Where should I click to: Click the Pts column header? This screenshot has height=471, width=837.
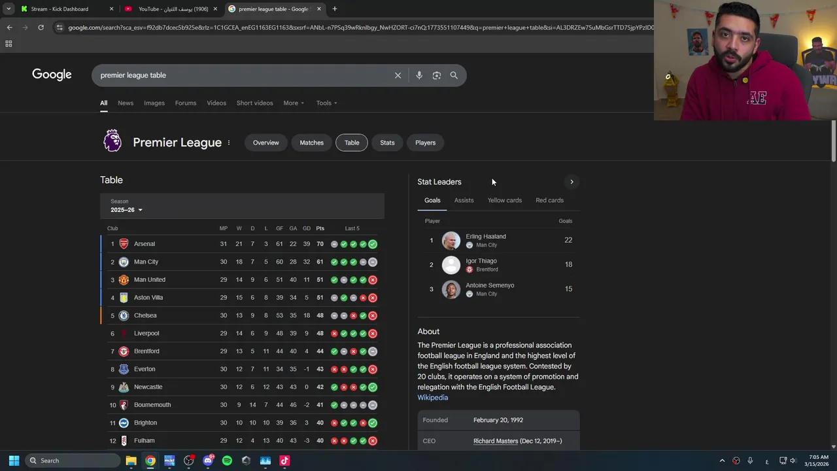pos(320,228)
